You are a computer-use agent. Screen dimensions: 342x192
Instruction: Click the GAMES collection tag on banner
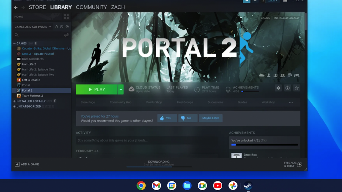(x=265, y=18)
